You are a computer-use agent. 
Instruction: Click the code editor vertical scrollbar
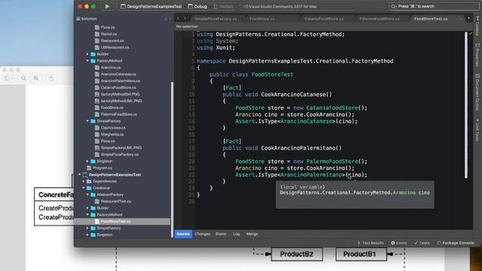click(466, 105)
